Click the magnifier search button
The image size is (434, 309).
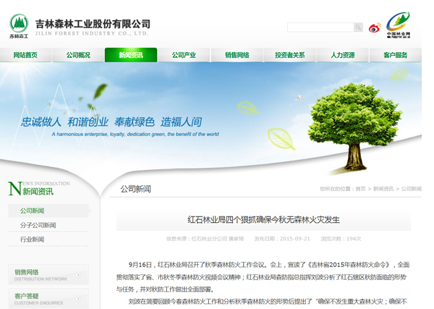[x=359, y=27]
